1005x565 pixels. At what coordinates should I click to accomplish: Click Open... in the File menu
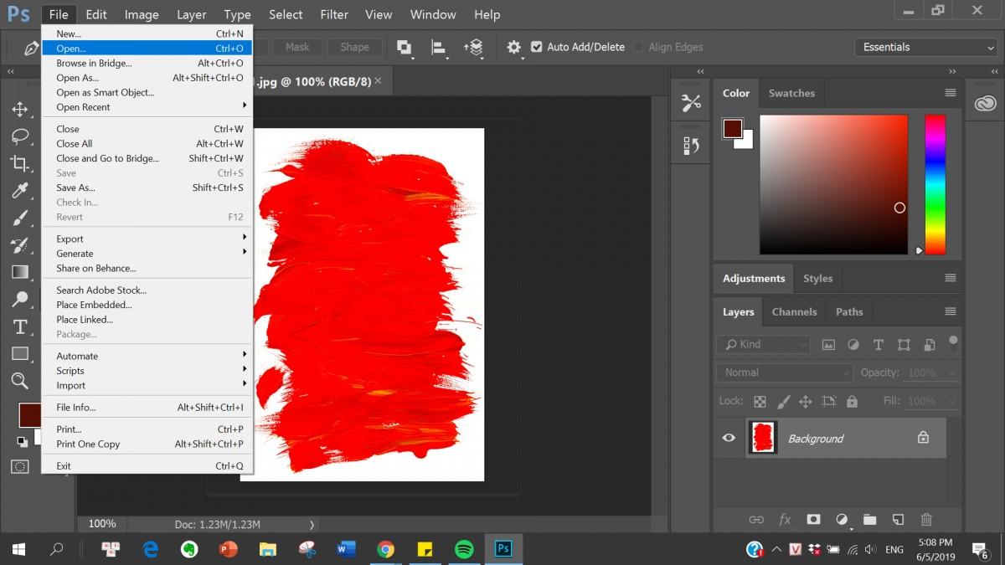click(x=71, y=49)
